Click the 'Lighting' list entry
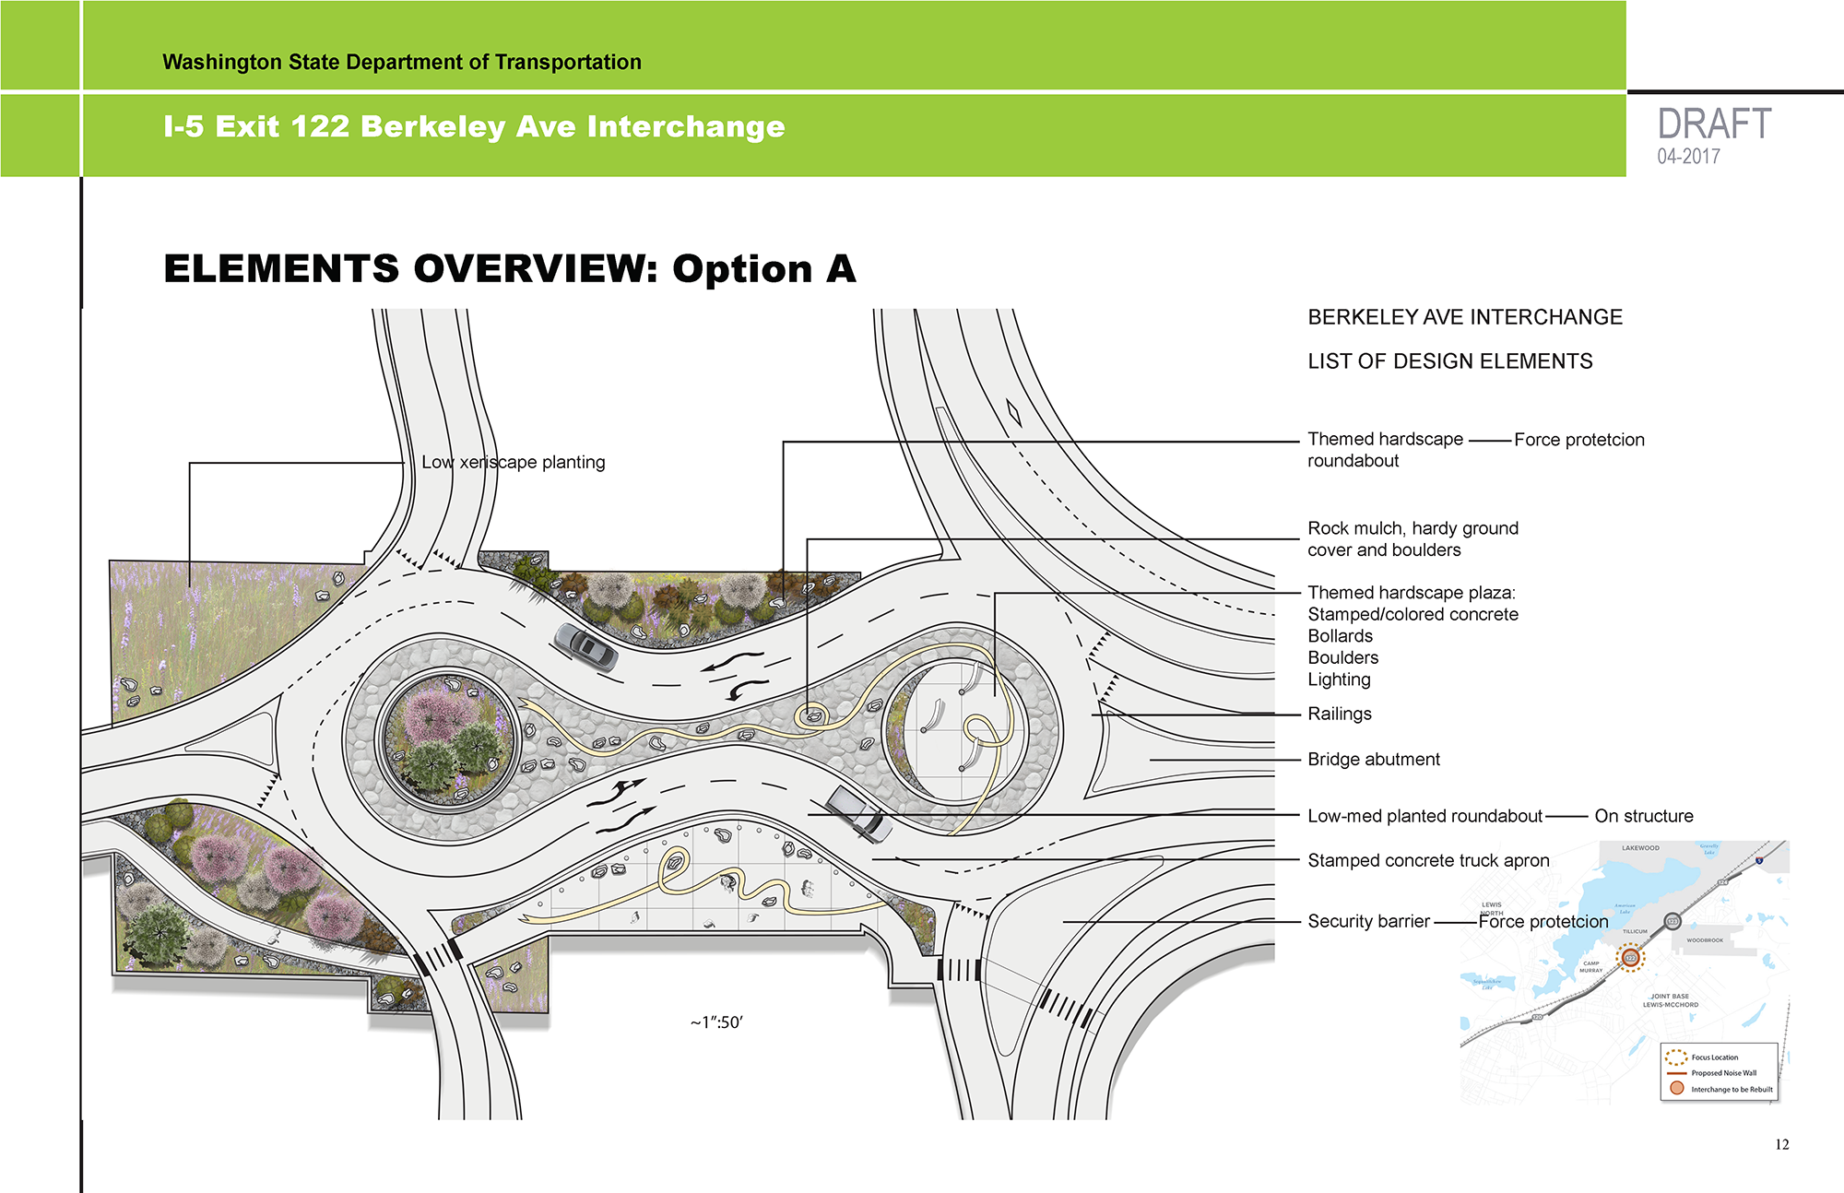The height and width of the screenshot is (1193, 1844). click(1339, 679)
